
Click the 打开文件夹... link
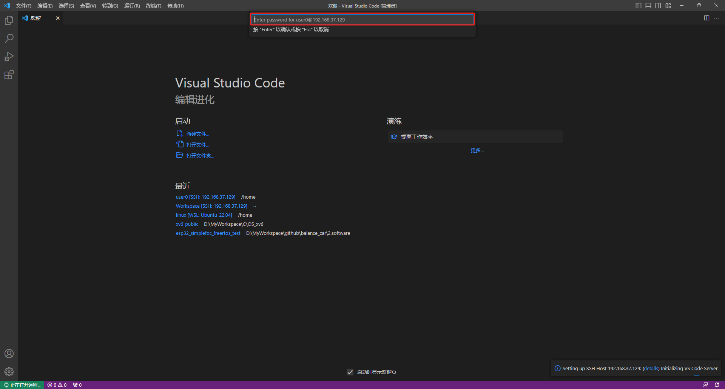click(x=200, y=156)
